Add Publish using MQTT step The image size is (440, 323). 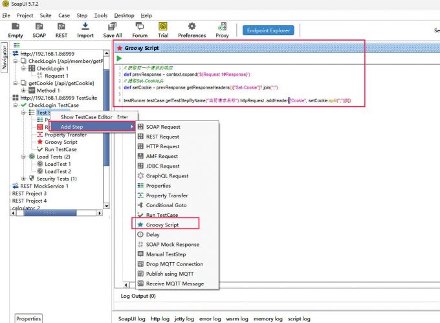tap(177, 274)
